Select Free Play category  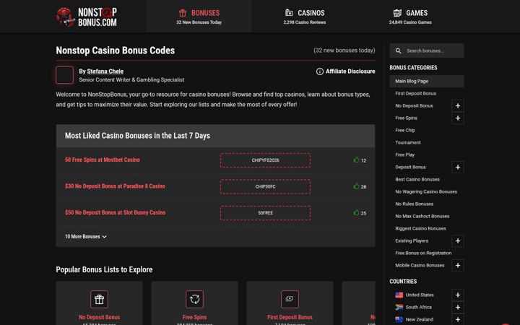click(404, 155)
